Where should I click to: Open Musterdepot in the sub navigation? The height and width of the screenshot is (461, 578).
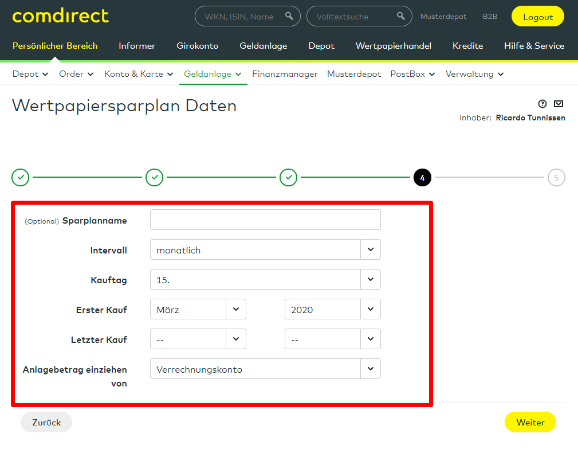[354, 74]
